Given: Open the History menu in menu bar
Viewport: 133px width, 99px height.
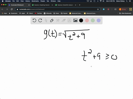Looking at the screenshot, I should coord(28,1).
